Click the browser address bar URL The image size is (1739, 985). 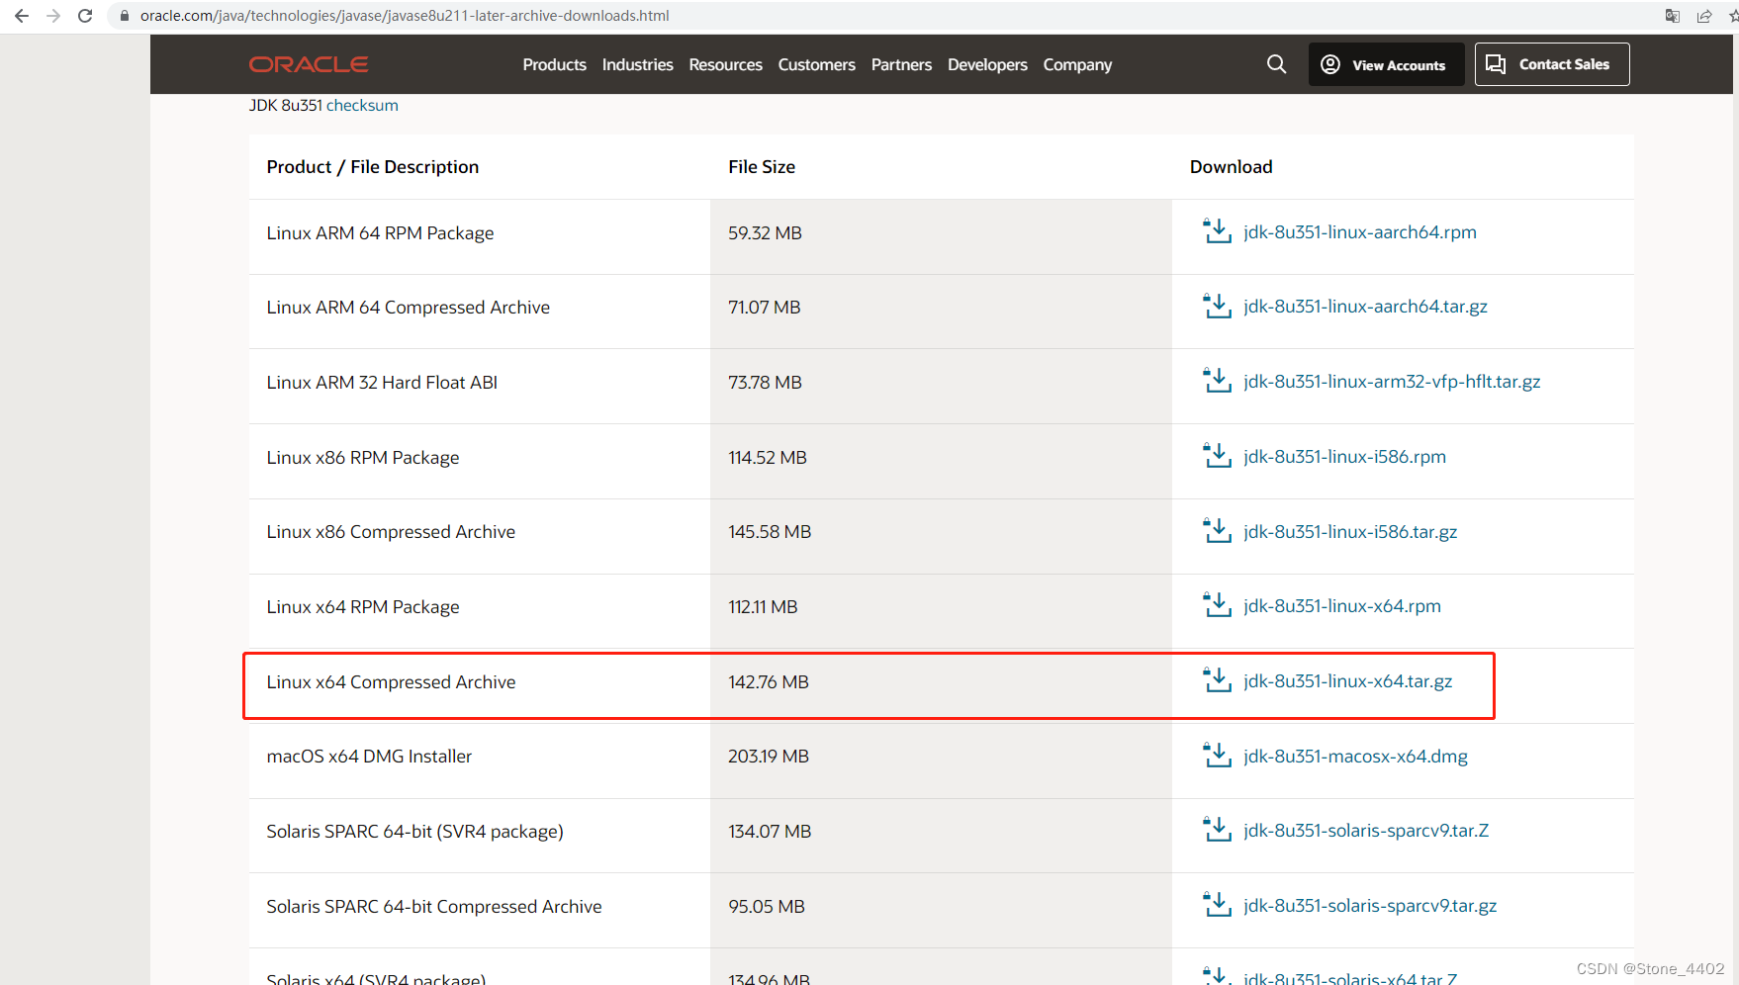[x=405, y=16]
